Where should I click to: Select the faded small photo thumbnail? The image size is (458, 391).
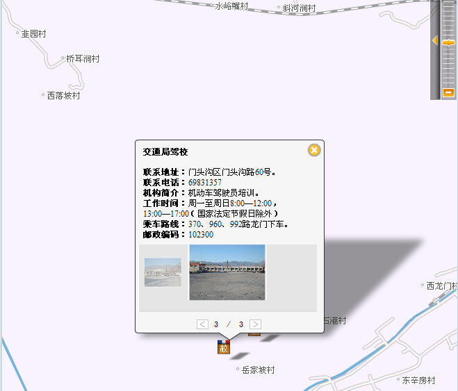(163, 272)
